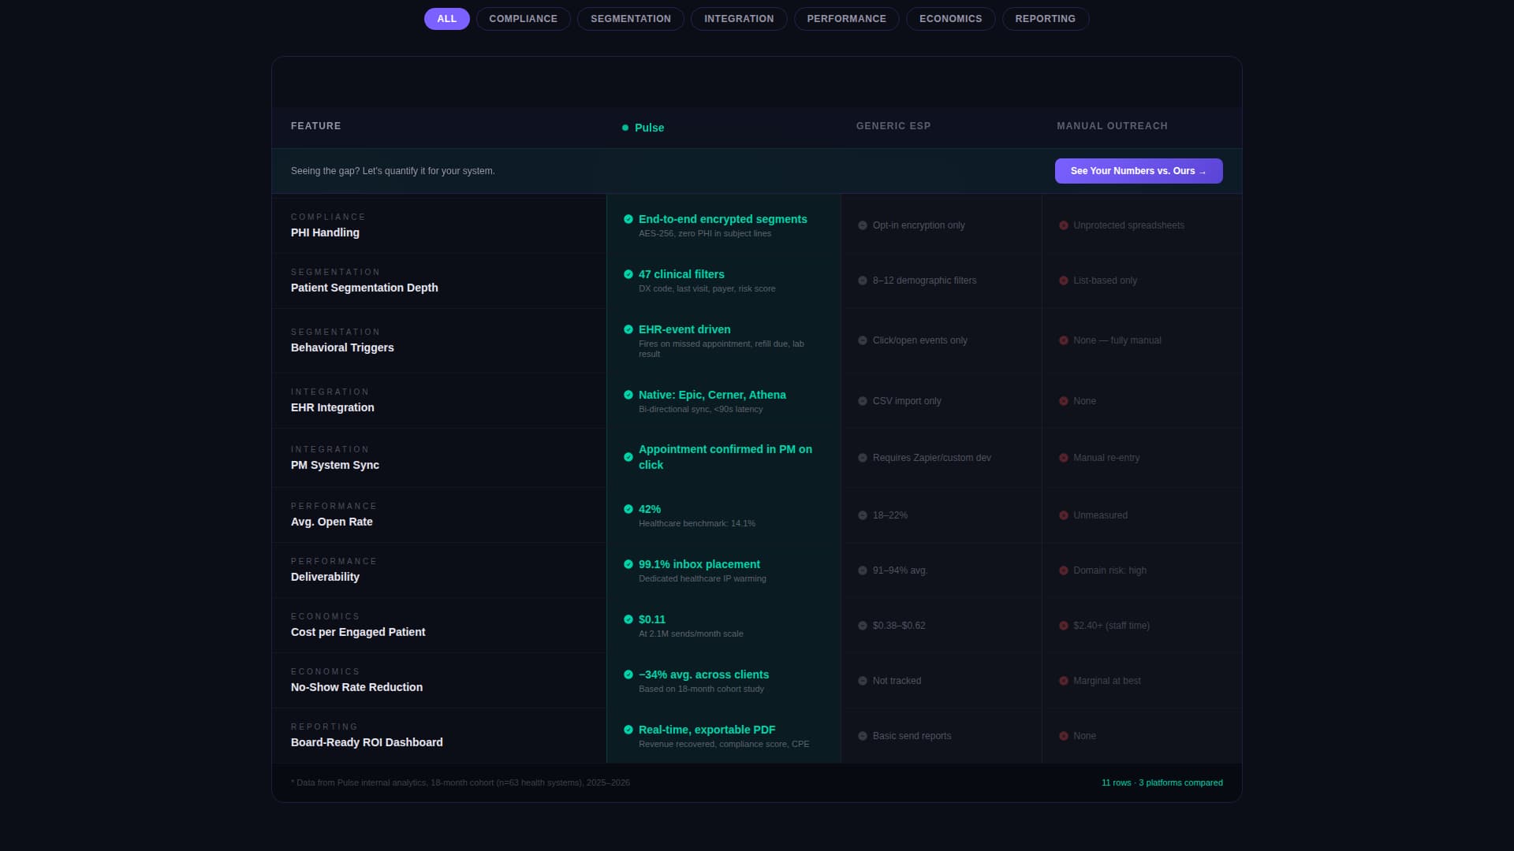This screenshot has height=851, width=1514.
Task: Select the PHI Handling feature row label
Action: pyautogui.click(x=325, y=232)
